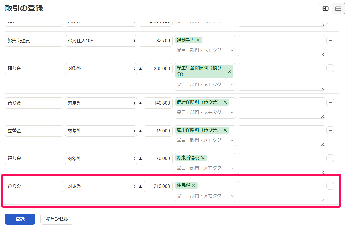The image size is (347, 229).
Task: Delete the 140,800 預り金 row
Action: (330, 103)
